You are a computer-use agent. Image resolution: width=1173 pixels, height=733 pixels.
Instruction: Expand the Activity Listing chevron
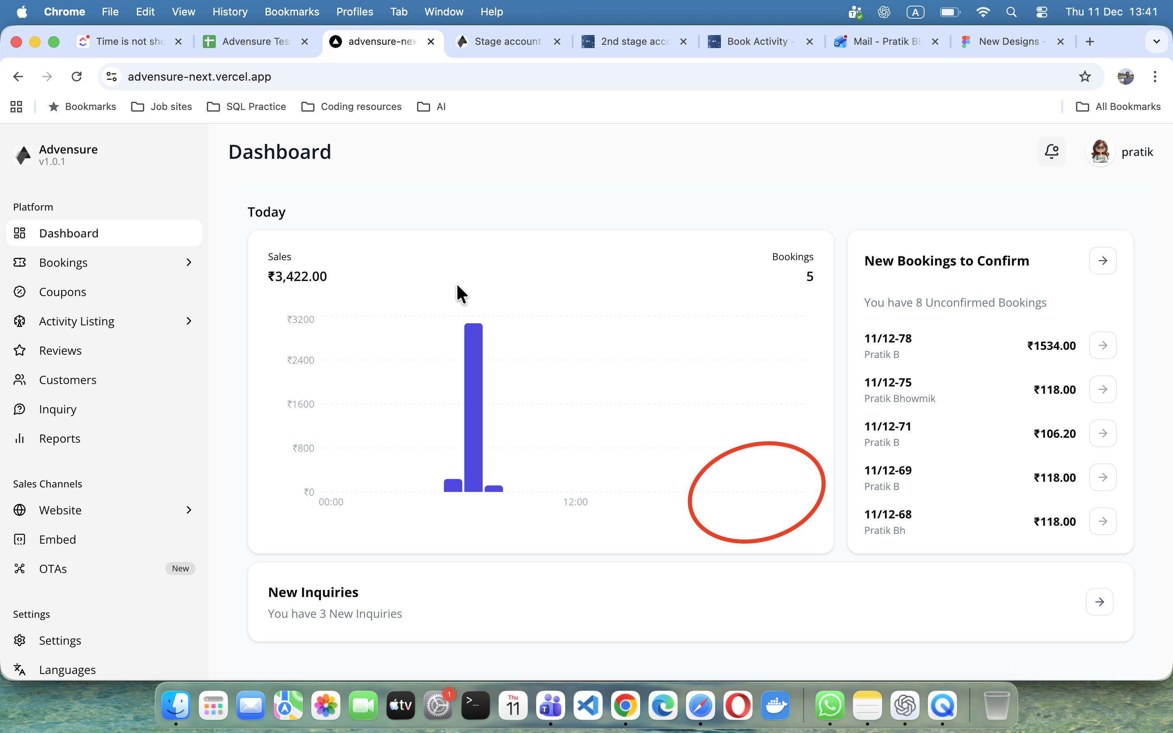[189, 321]
